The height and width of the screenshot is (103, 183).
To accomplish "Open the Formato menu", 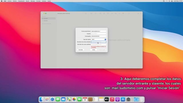I will click(x=38, y=1).
